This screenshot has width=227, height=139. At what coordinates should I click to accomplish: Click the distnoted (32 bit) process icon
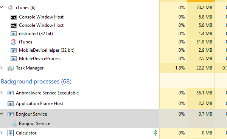(x=14, y=34)
